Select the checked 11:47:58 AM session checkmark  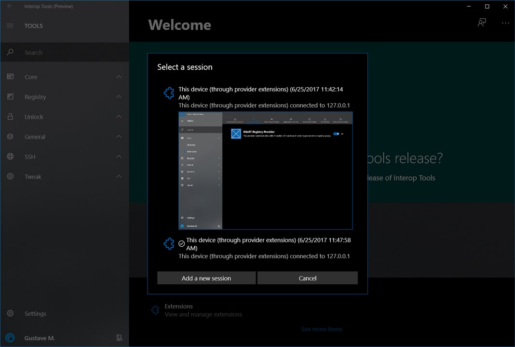(x=181, y=243)
